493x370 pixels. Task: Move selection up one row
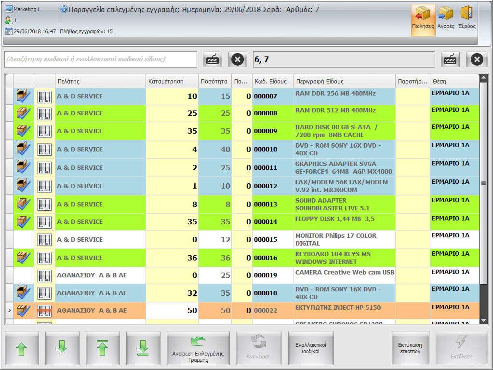click(22, 348)
